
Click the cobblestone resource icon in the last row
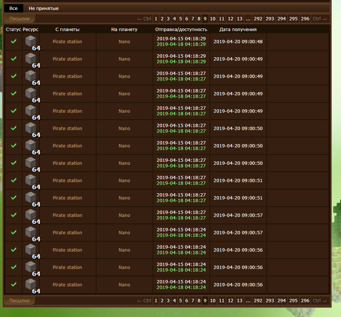coord(31,284)
